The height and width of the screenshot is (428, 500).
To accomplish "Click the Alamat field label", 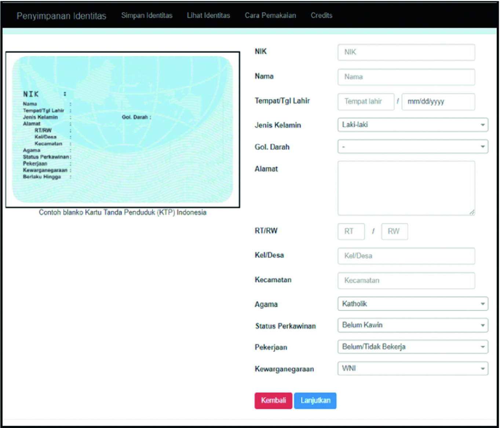I will [266, 169].
